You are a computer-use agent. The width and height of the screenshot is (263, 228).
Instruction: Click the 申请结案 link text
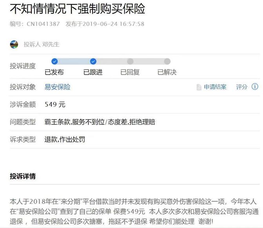click(x=215, y=87)
